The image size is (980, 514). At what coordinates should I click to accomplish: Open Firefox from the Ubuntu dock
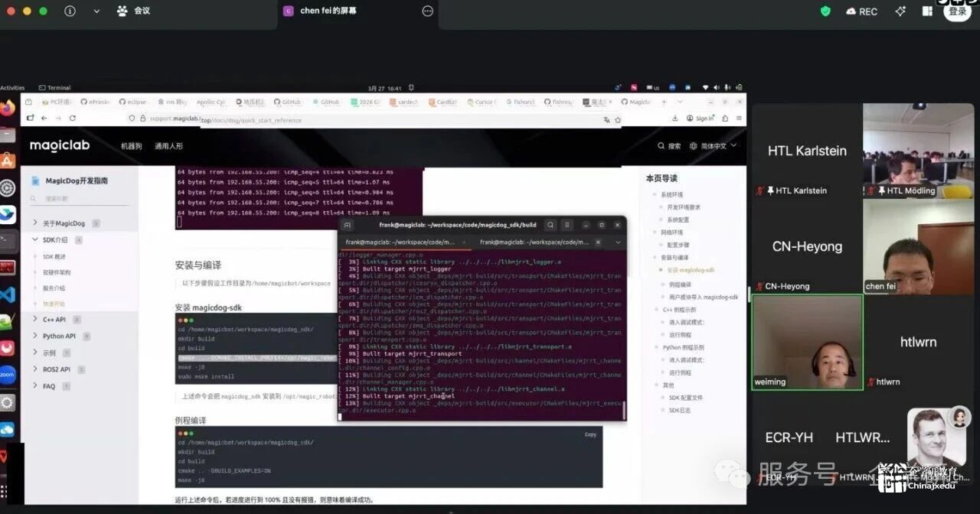(8, 108)
